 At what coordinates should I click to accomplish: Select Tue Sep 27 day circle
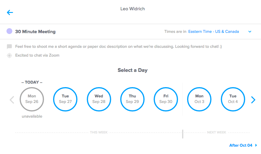pos(65,99)
